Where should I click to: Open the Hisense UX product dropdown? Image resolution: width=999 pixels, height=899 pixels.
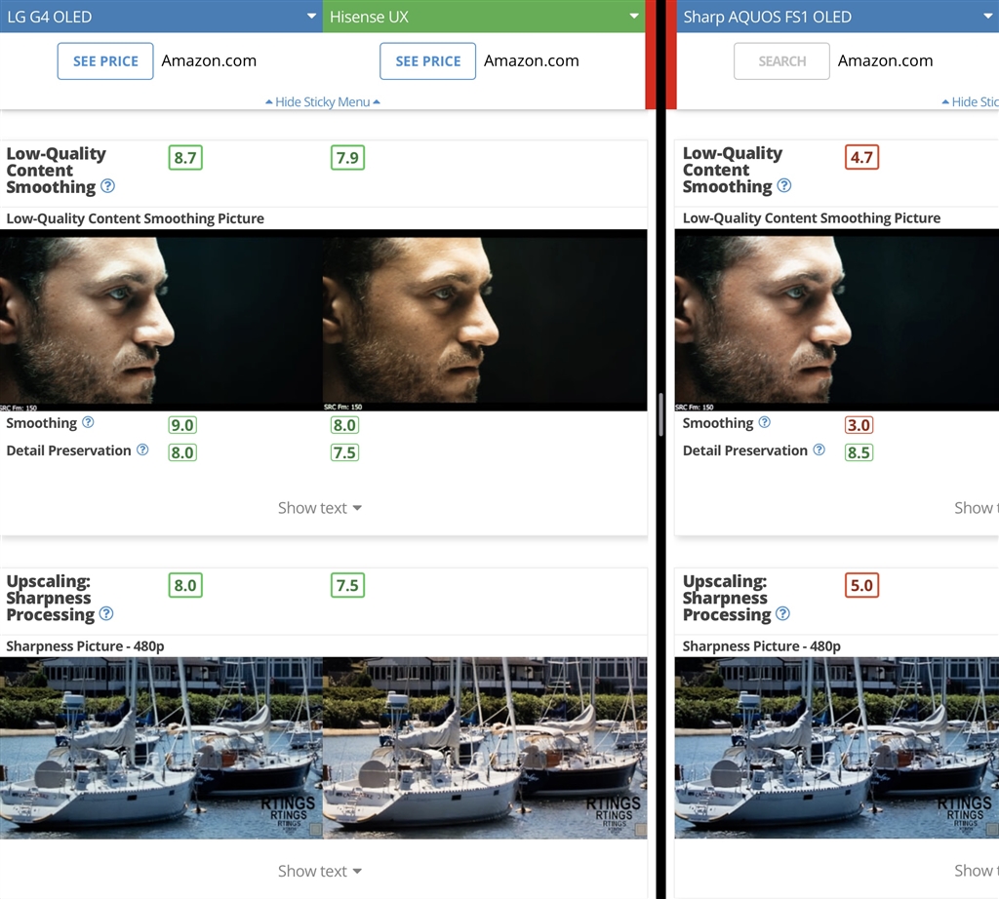(x=484, y=17)
